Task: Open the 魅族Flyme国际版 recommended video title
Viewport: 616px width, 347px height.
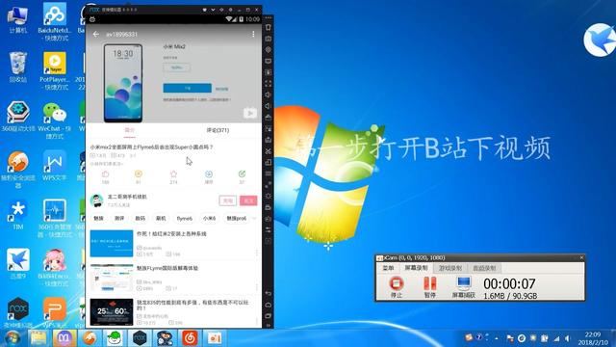Action: [x=167, y=268]
